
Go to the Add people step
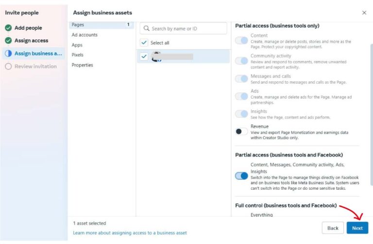click(x=28, y=28)
